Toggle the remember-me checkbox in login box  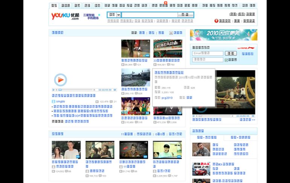tap(226, 60)
